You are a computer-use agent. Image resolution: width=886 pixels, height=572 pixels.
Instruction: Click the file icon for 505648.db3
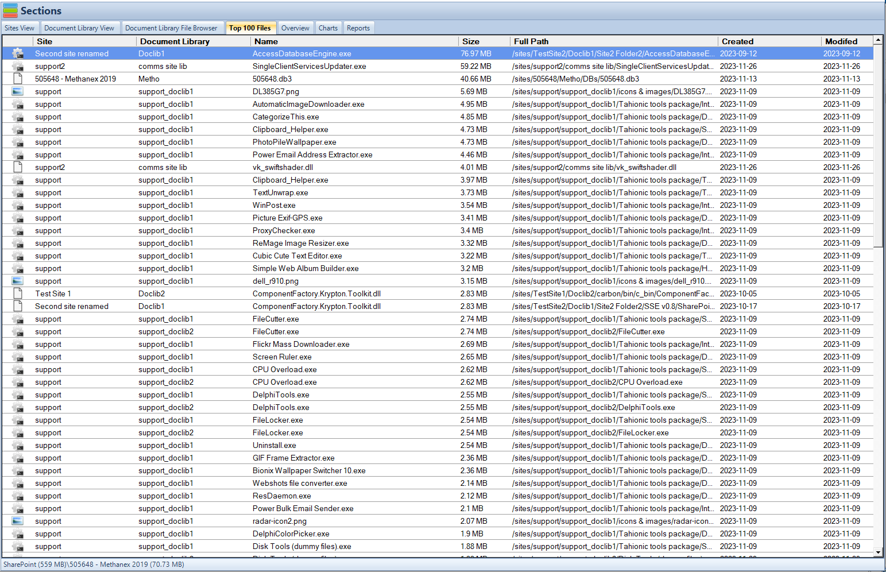17,79
